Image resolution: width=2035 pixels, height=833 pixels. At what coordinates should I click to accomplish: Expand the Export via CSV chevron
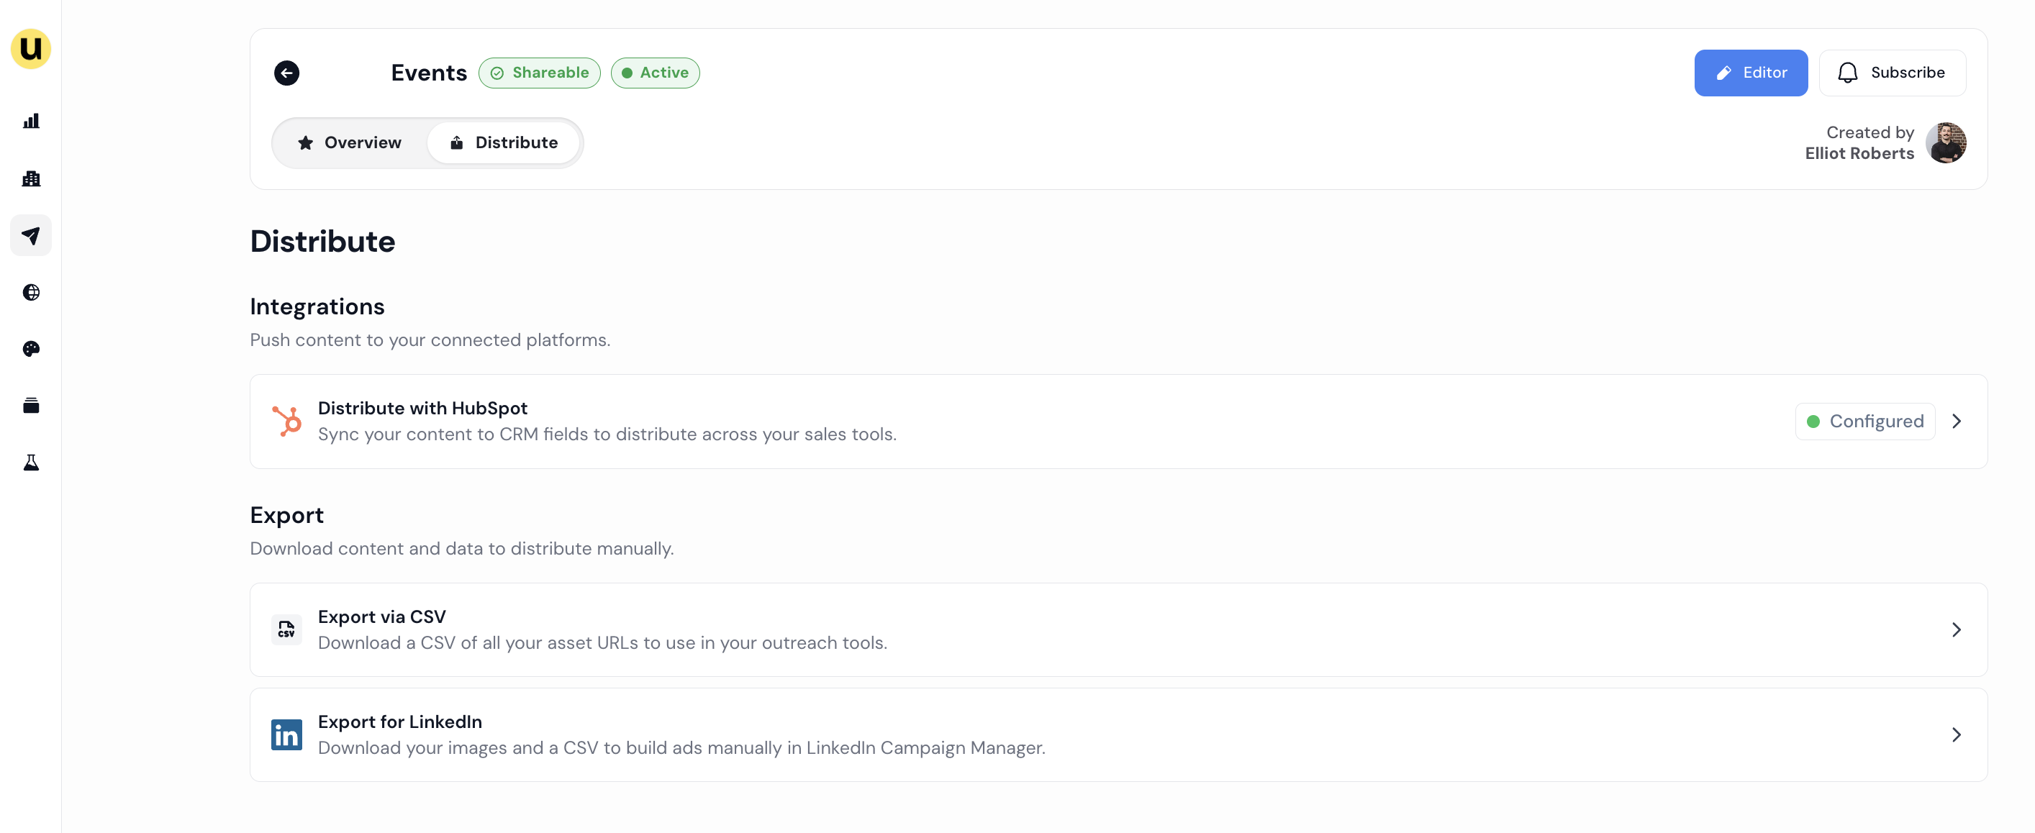pyautogui.click(x=1956, y=629)
